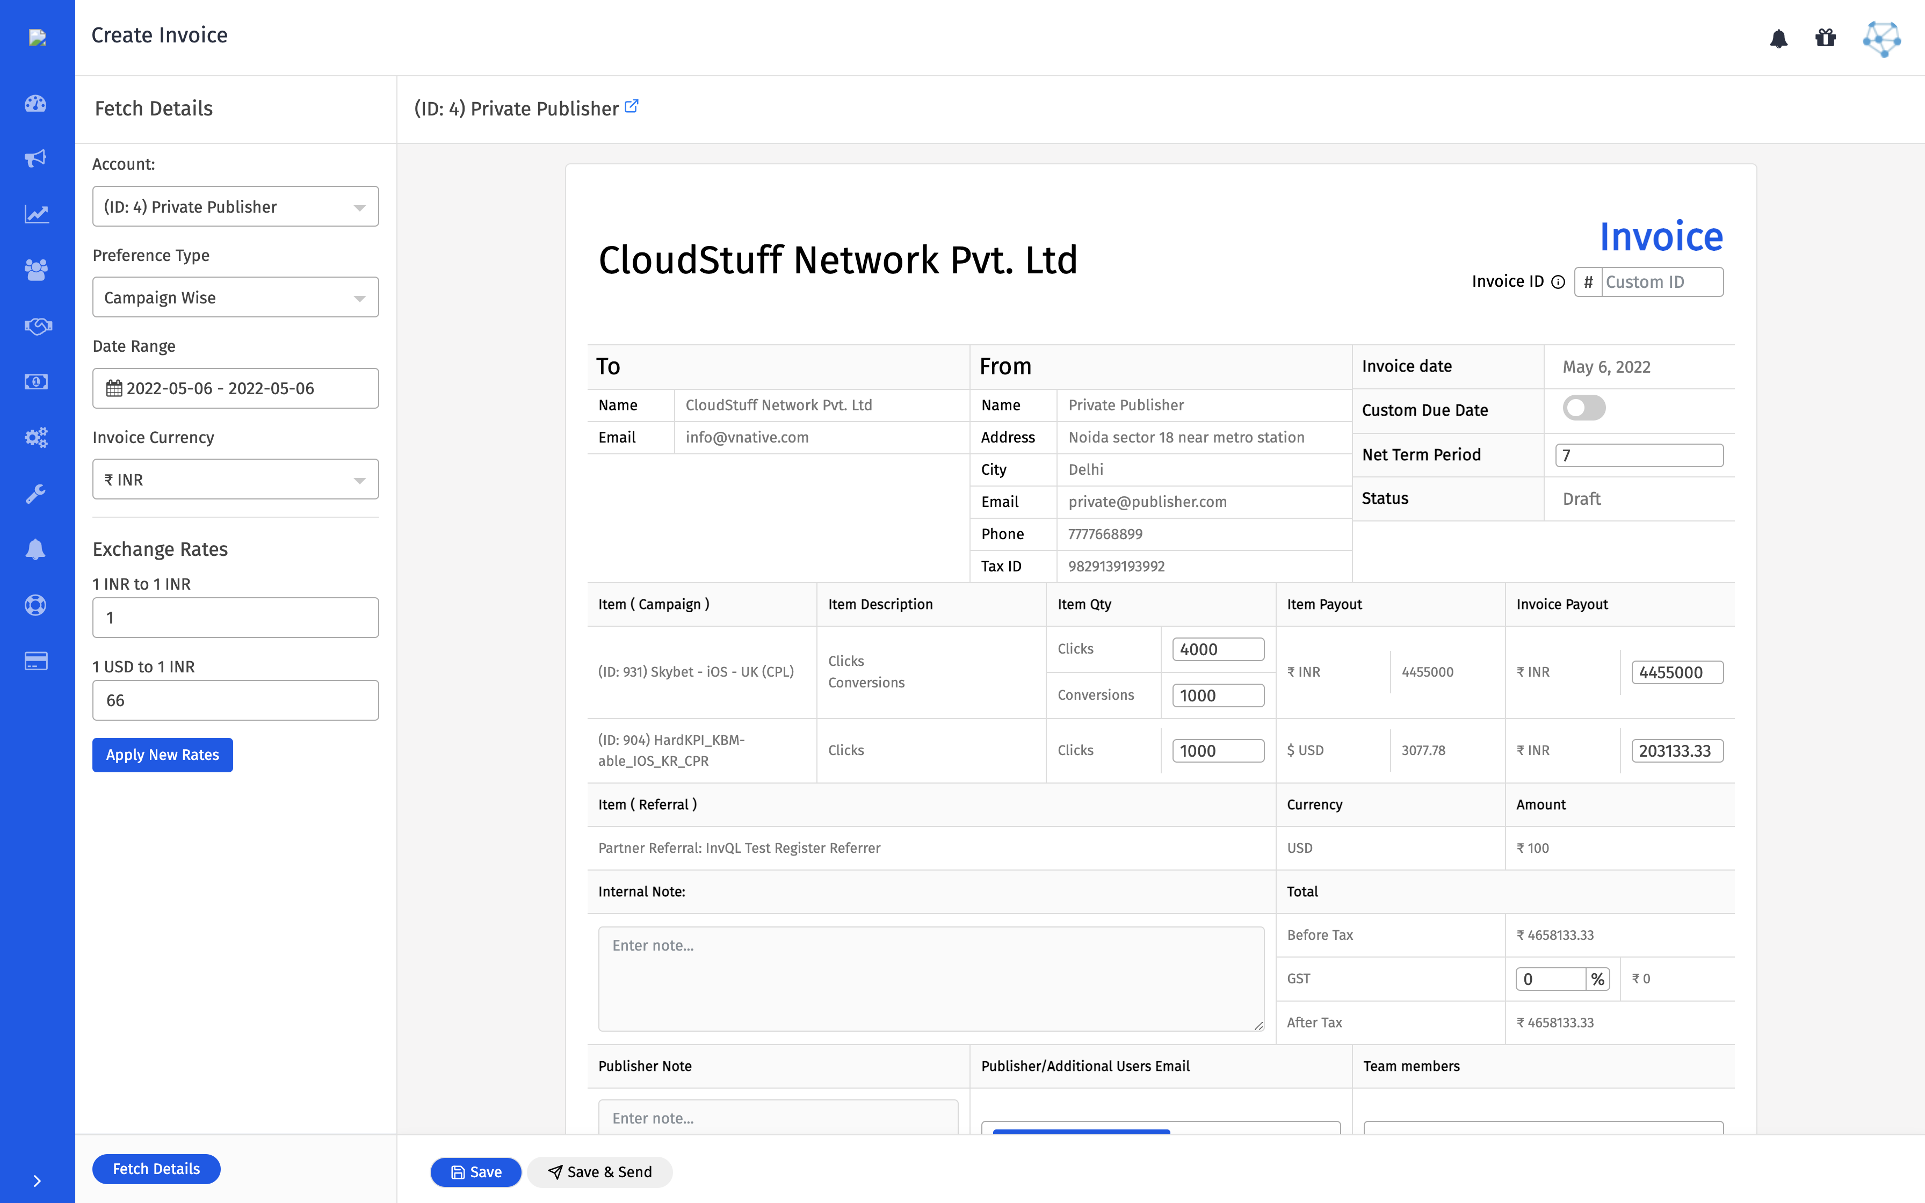
Task: Open the Account dropdown showing Private Publisher
Action: (x=235, y=206)
